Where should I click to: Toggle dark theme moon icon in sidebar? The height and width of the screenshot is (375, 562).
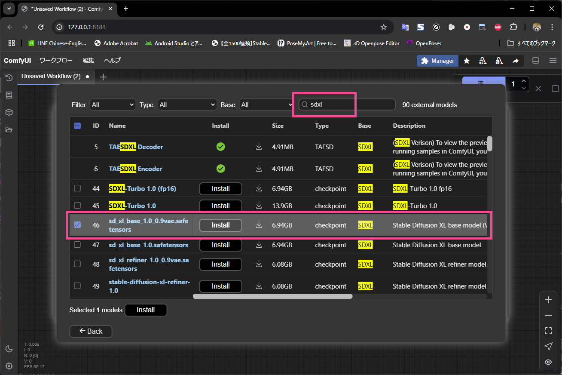[x=9, y=349]
